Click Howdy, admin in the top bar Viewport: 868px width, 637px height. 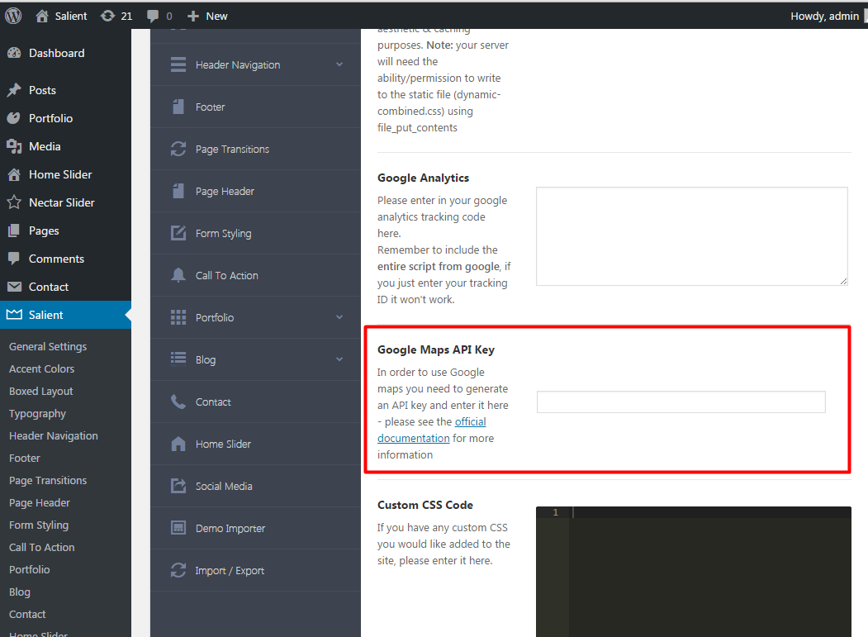point(825,15)
